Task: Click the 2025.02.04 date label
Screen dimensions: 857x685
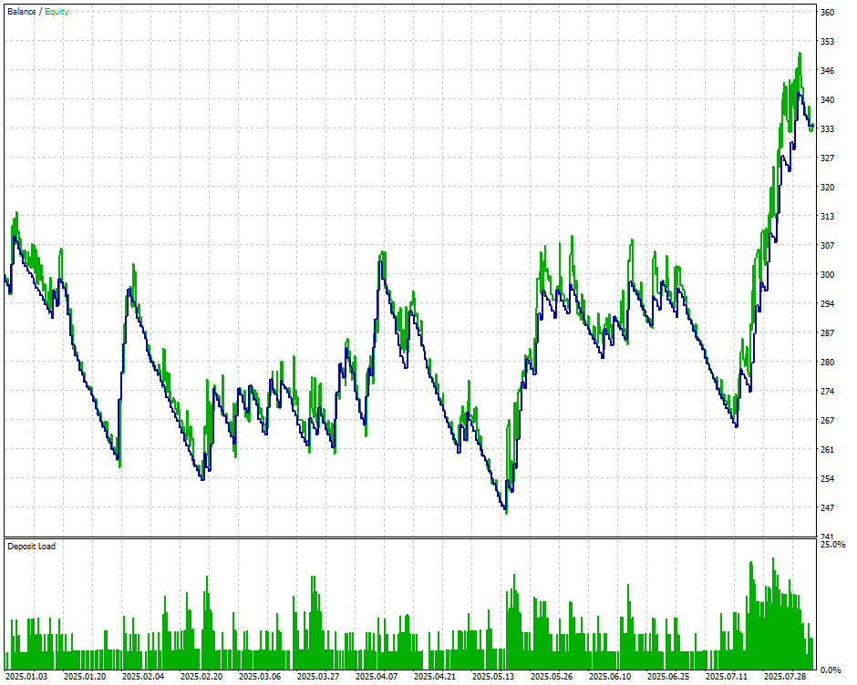Action: point(143,676)
